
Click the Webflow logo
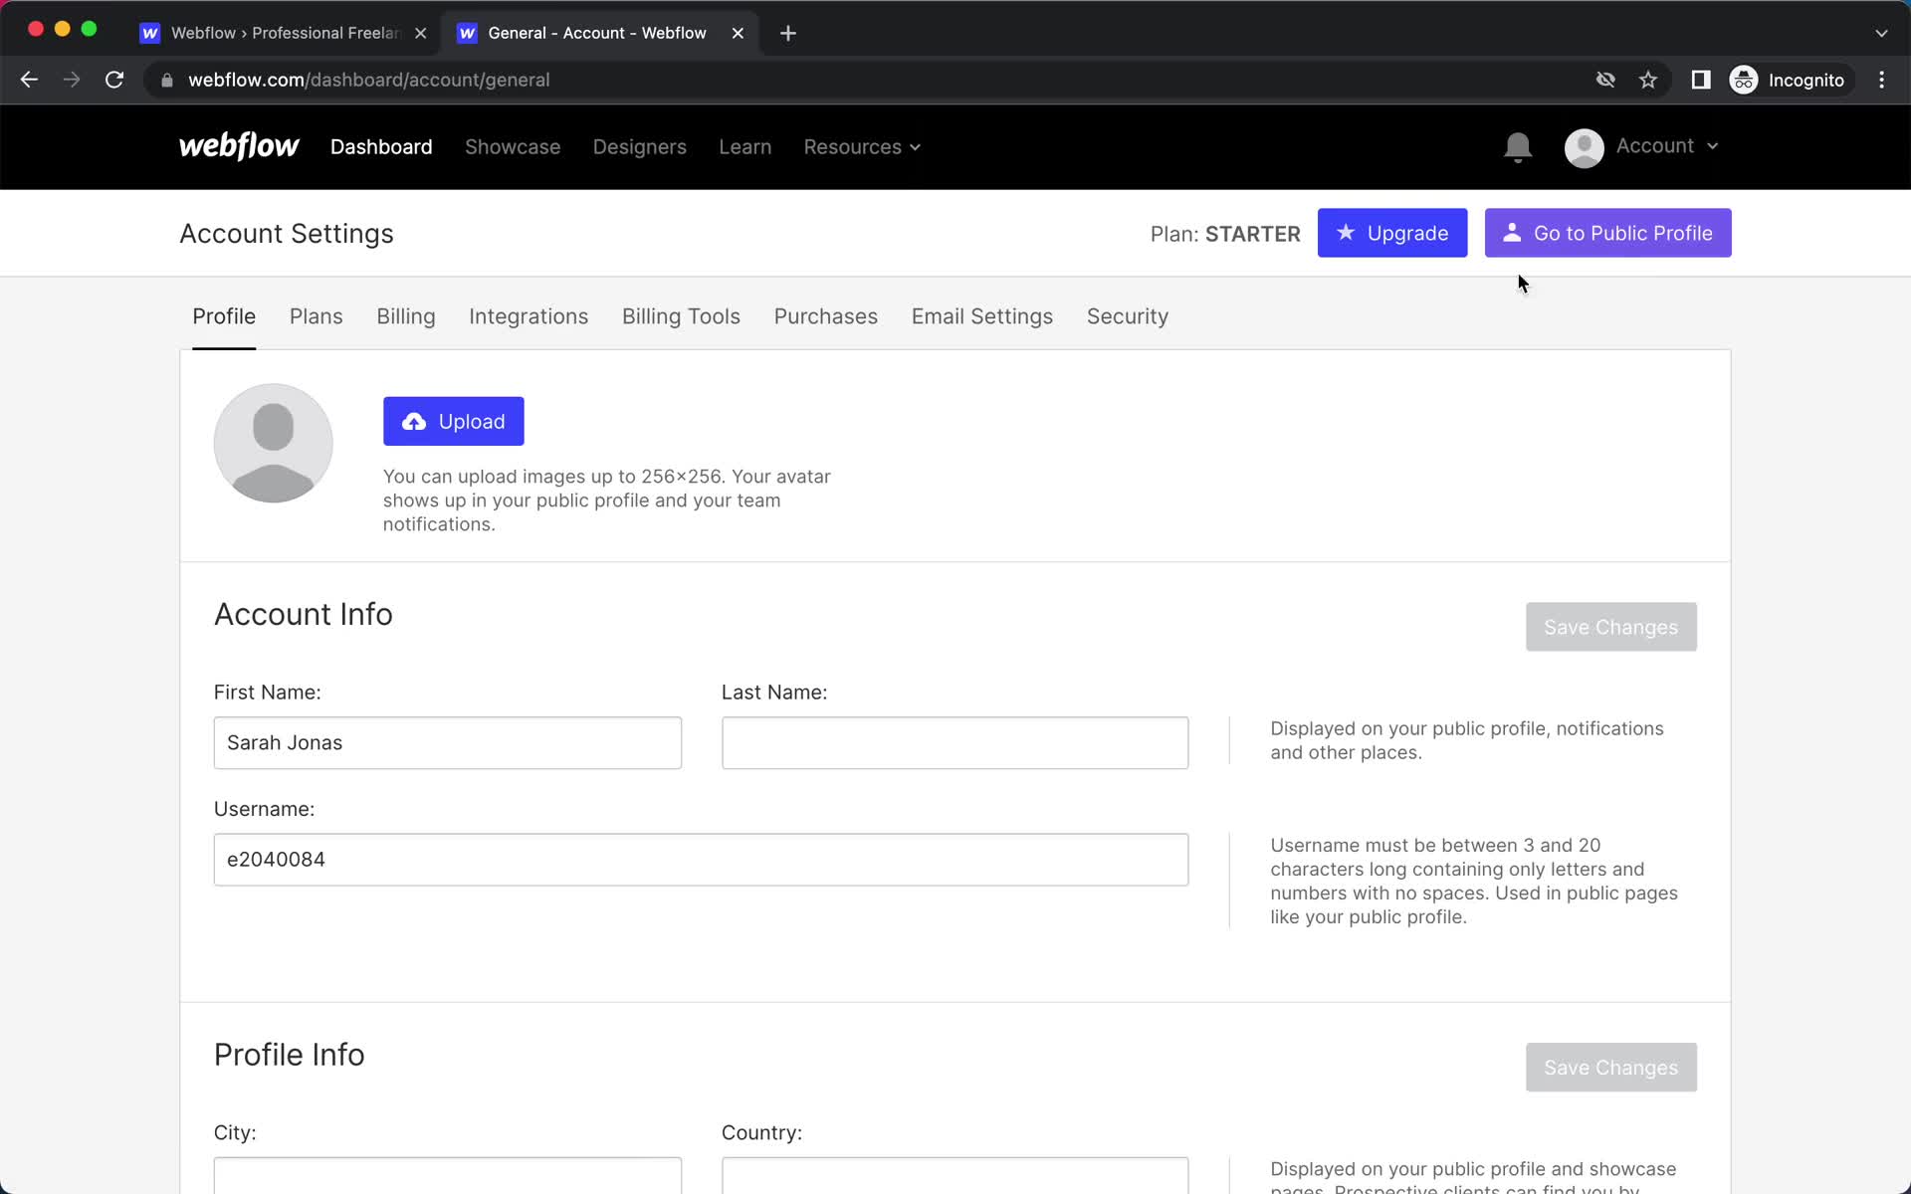click(x=239, y=146)
